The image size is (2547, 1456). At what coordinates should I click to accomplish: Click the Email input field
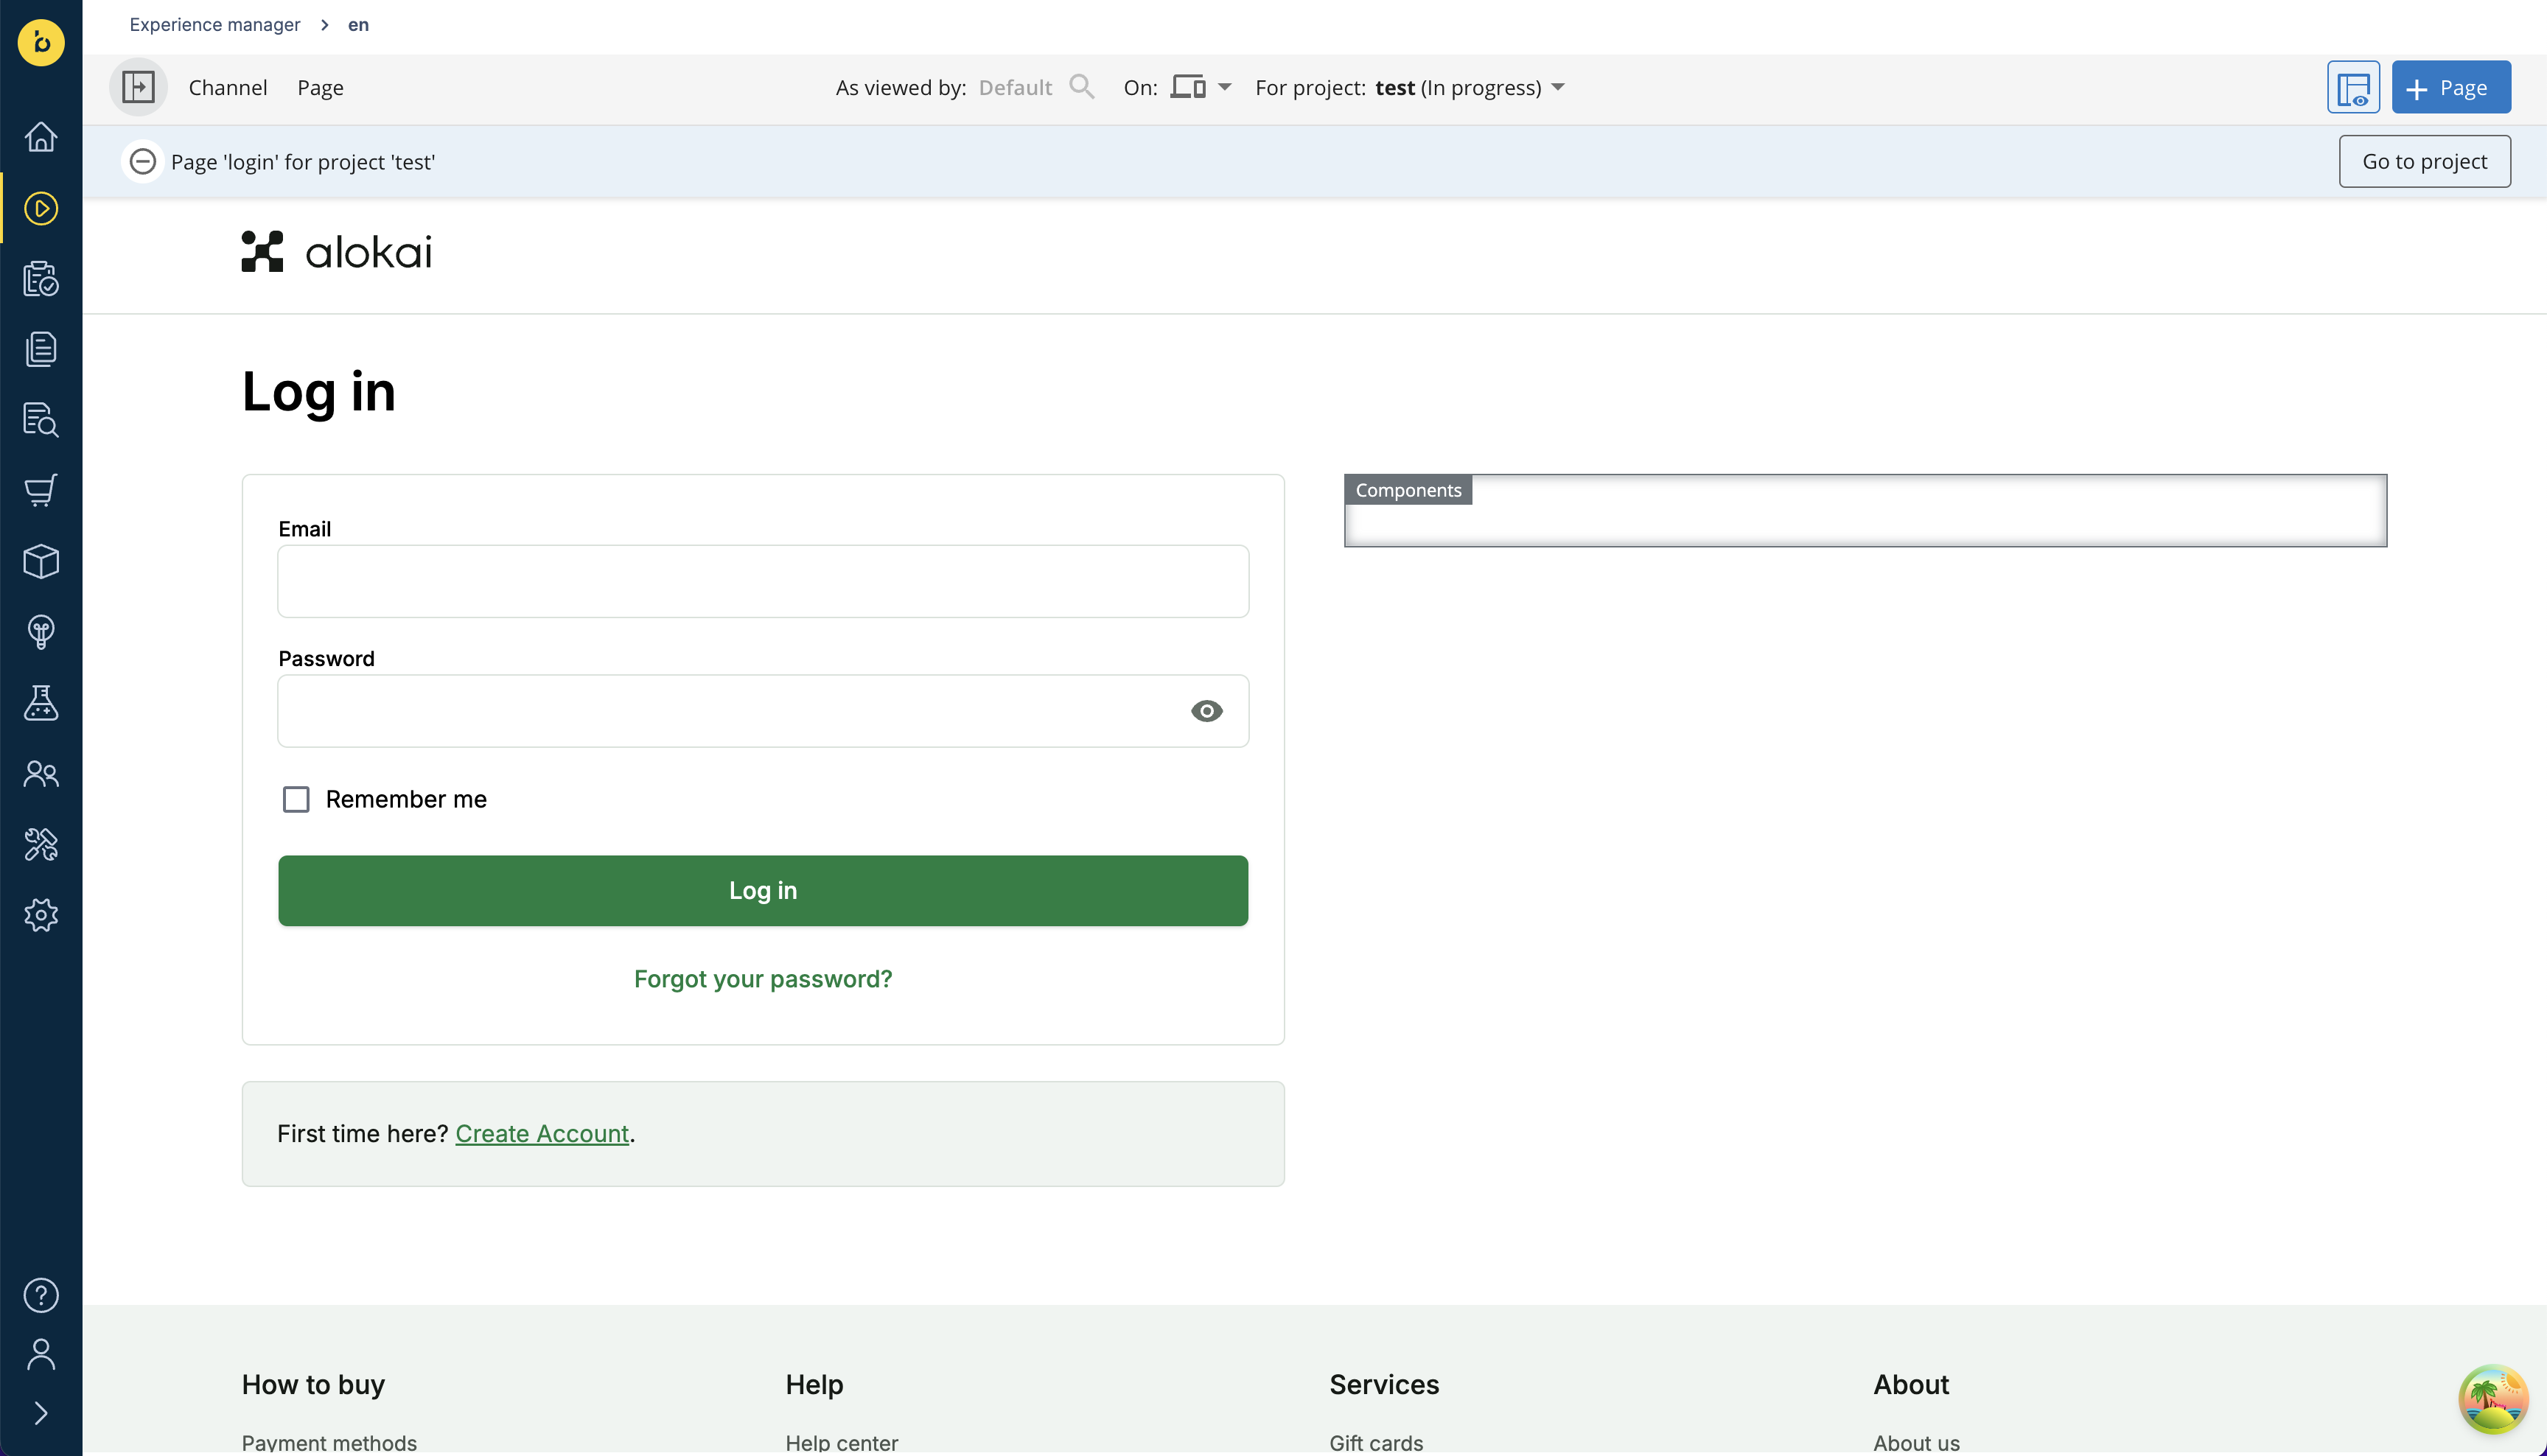(763, 581)
